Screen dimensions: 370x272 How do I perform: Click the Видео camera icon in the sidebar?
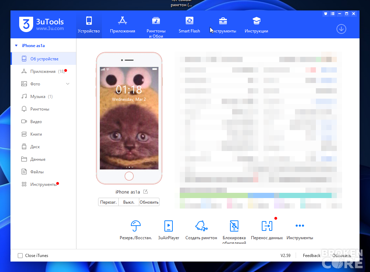[x=24, y=121]
